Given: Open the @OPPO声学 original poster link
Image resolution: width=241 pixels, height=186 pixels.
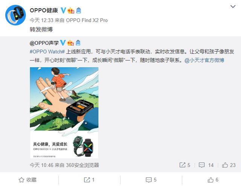Looking at the screenshot, I should pos(44,43).
